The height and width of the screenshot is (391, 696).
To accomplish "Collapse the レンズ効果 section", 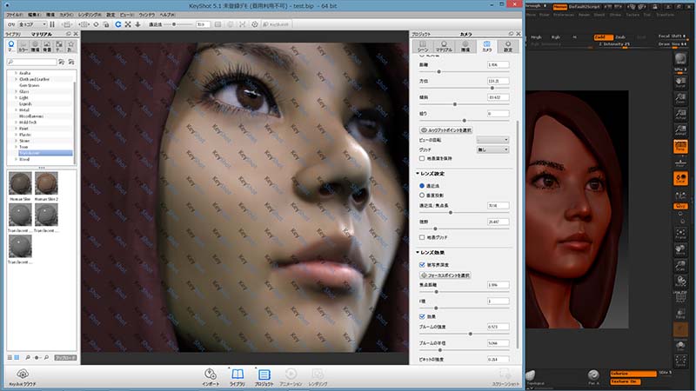I will [x=418, y=252].
